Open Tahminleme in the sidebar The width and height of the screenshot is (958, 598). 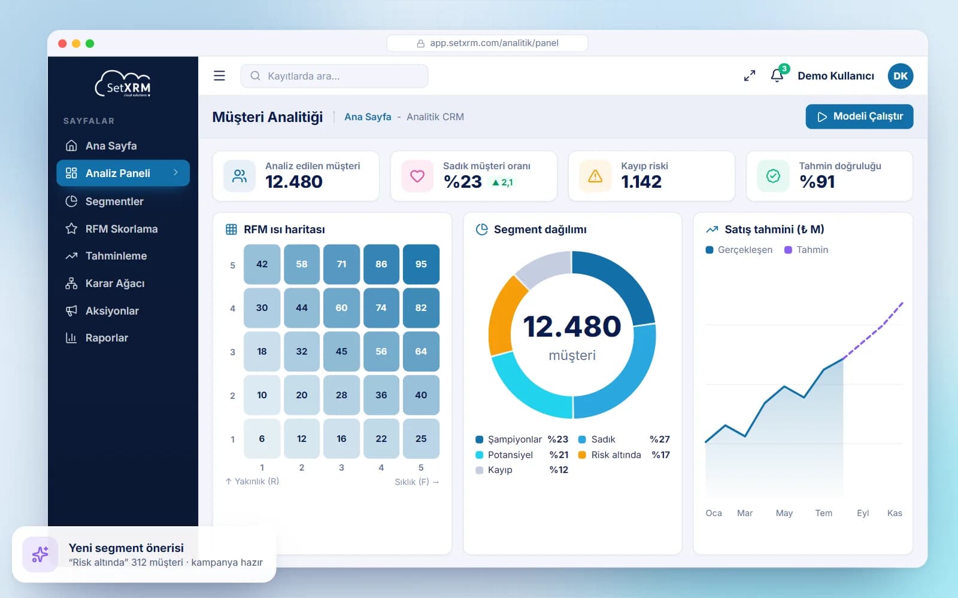pos(123,256)
